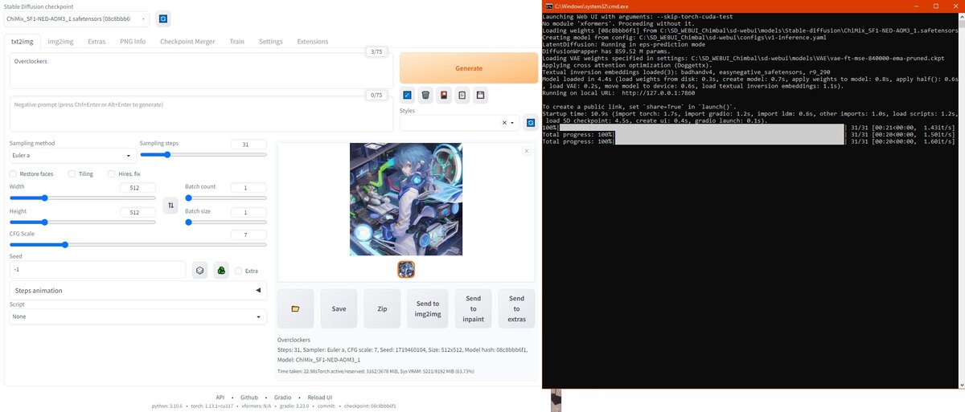Click the Seed input field
This screenshot has width=965, height=412.
97,270
